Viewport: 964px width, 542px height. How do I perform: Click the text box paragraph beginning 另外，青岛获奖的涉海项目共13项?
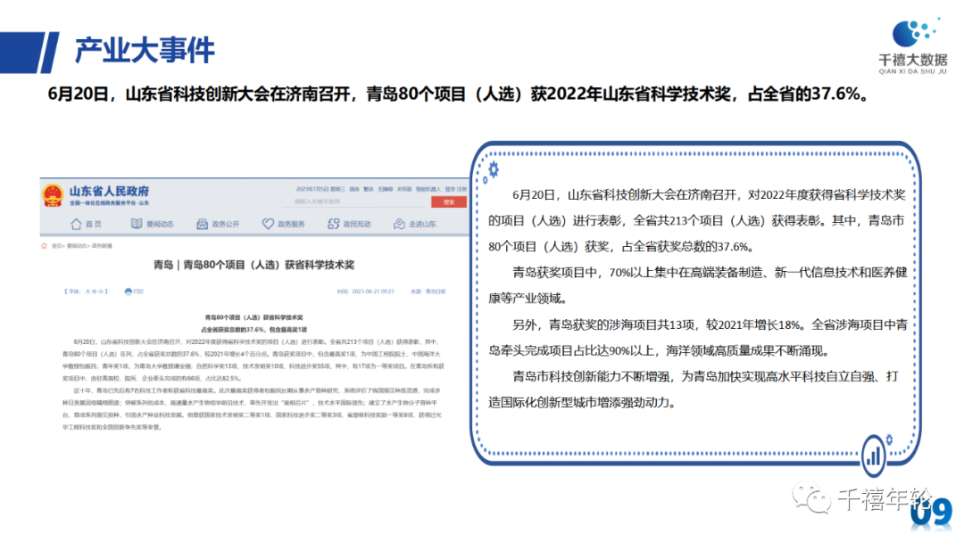click(x=698, y=338)
